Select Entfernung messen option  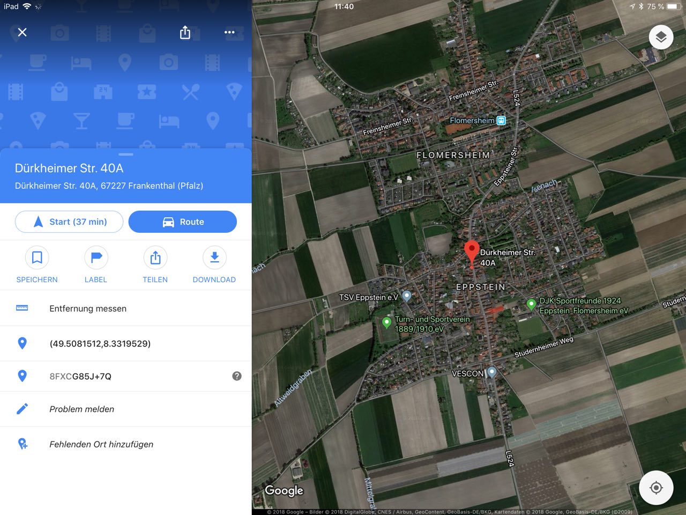(126, 308)
